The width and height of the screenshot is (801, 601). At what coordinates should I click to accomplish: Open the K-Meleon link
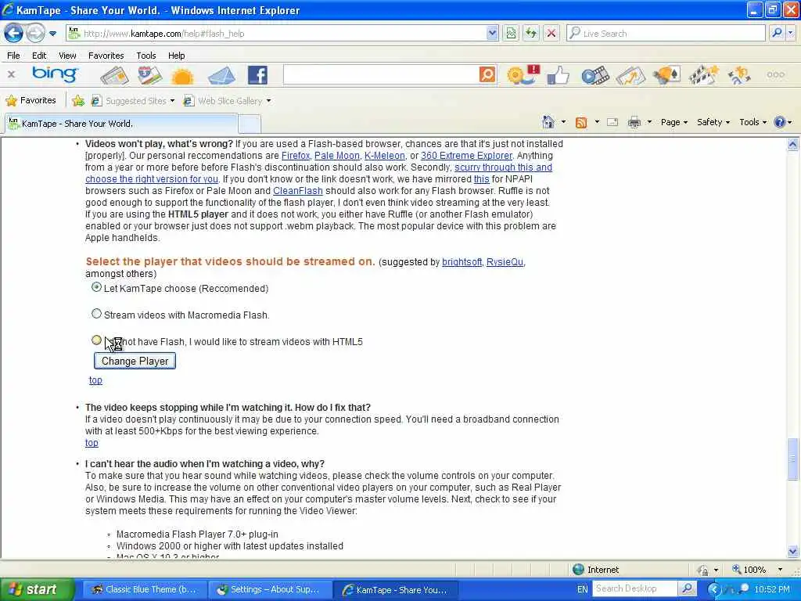pos(384,156)
